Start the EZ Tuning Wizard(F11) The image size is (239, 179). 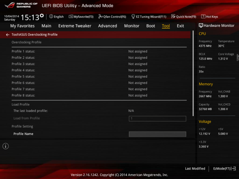coord(149,17)
